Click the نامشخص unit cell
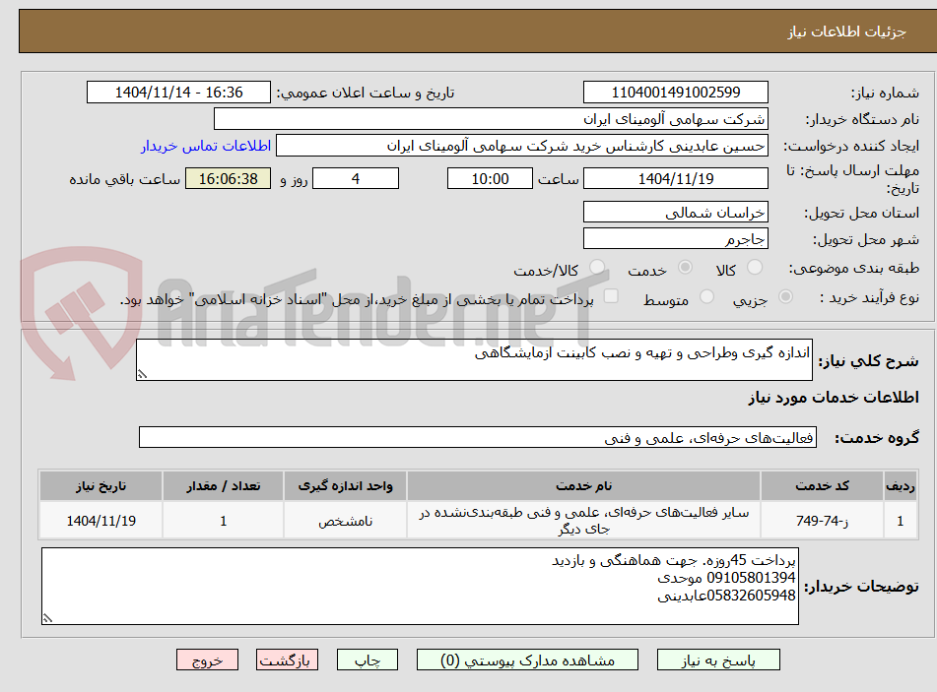This screenshot has height=692, width=937. tap(346, 521)
